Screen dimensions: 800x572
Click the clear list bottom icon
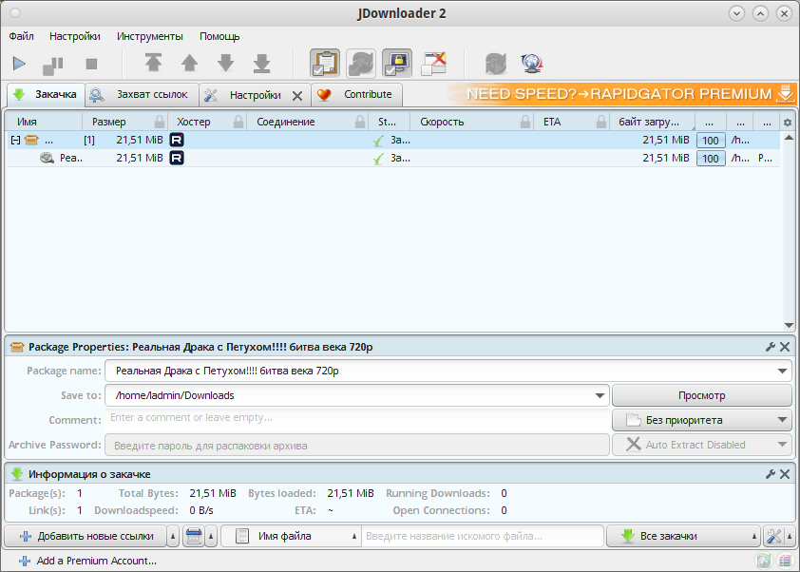point(194,536)
